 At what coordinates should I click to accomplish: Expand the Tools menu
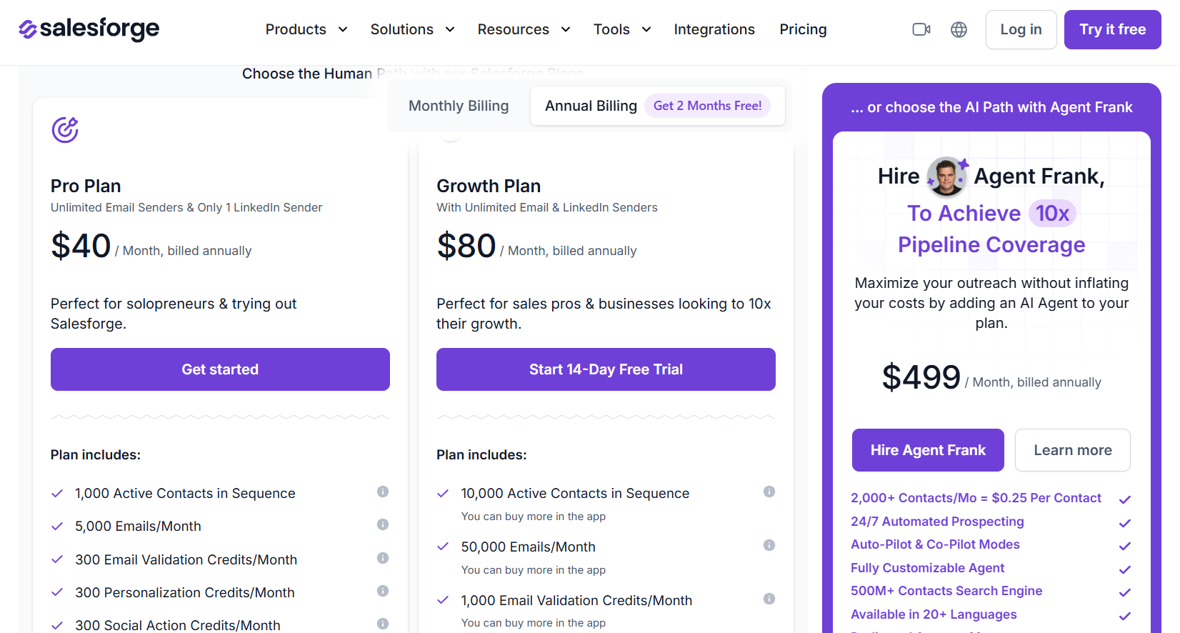622,29
